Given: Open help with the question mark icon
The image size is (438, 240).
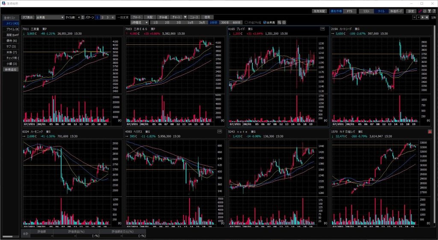Looking at the screenshot, I should pos(433,11).
